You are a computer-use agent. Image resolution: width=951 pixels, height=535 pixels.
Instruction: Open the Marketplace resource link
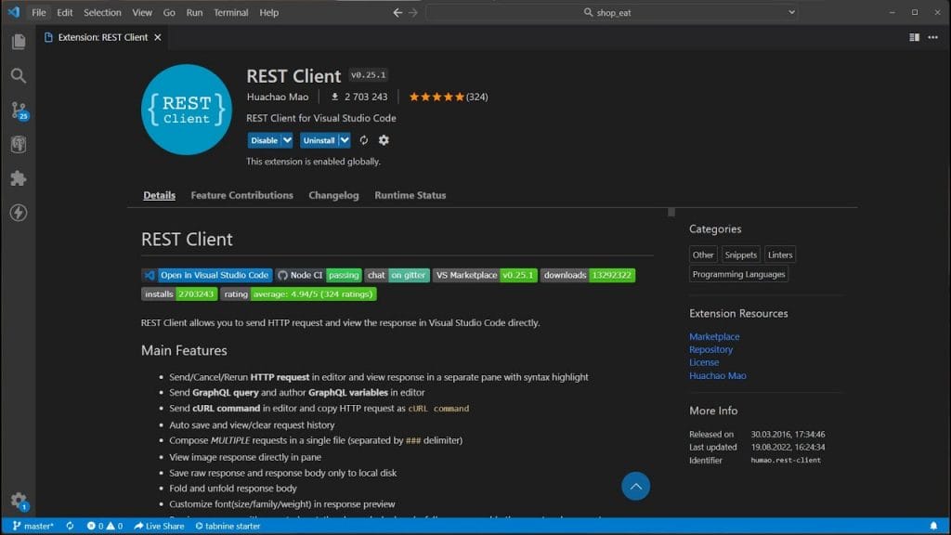[x=714, y=336]
